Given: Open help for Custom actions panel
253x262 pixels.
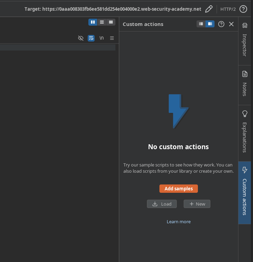Looking at the screenshot, I should [x=221, y=24].
